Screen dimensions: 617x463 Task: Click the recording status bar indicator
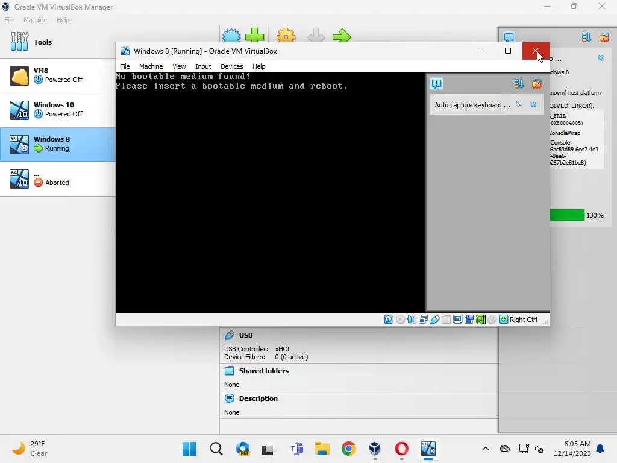click(x=469, y=320)
